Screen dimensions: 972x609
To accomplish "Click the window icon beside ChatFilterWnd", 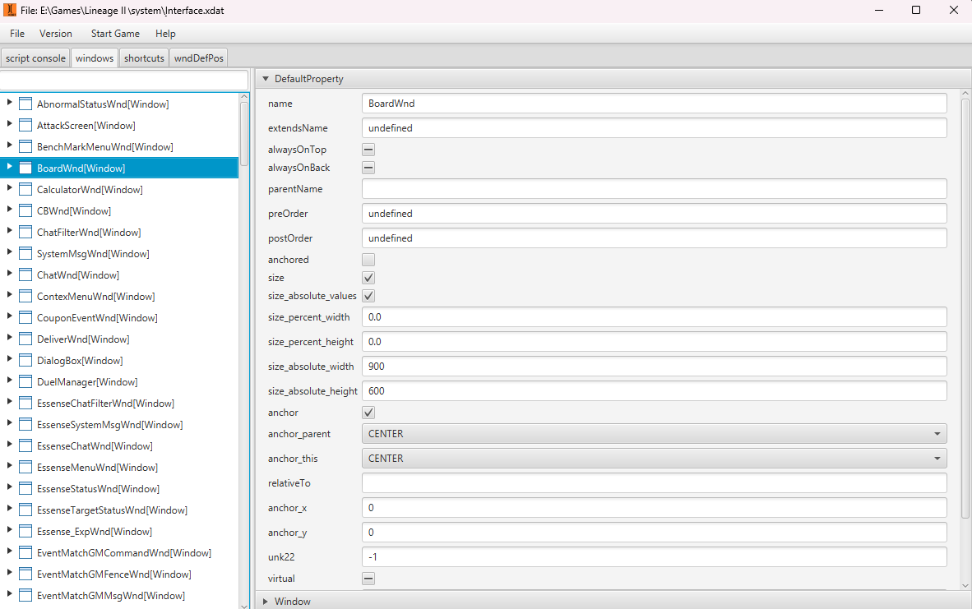I will (x=25, y=233).
